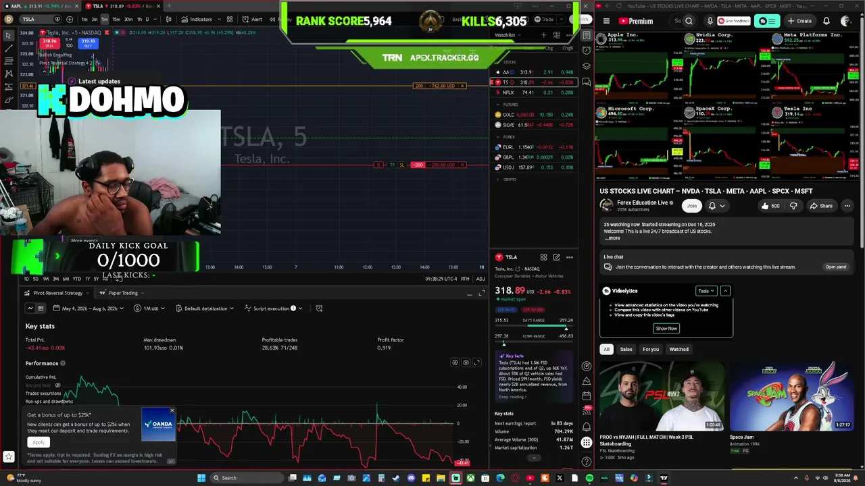Maximize the performance chart
Viewport: 865px width, 486px height.
[476, 362]
